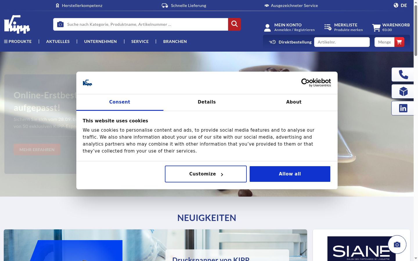Open the LinkedIn side button

point(403,108)
